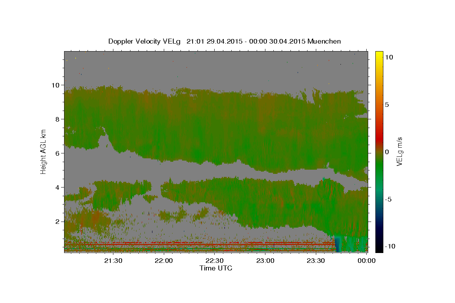455x303 pixels.
Task: Click the colorbar tick value 5
Action: (x=387, y=105)
